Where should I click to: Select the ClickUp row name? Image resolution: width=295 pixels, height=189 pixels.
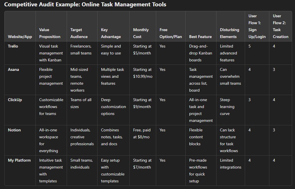coord(15,100)
